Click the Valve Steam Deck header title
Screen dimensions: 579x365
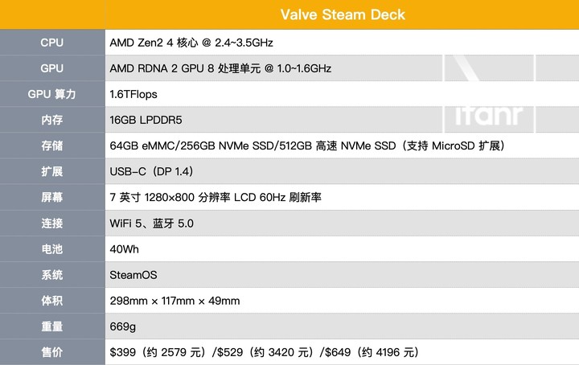(343, 14)
